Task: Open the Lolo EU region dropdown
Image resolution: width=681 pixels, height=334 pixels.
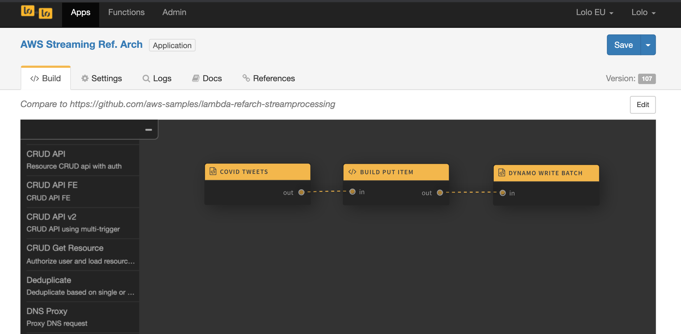Action: pos(595,12)
